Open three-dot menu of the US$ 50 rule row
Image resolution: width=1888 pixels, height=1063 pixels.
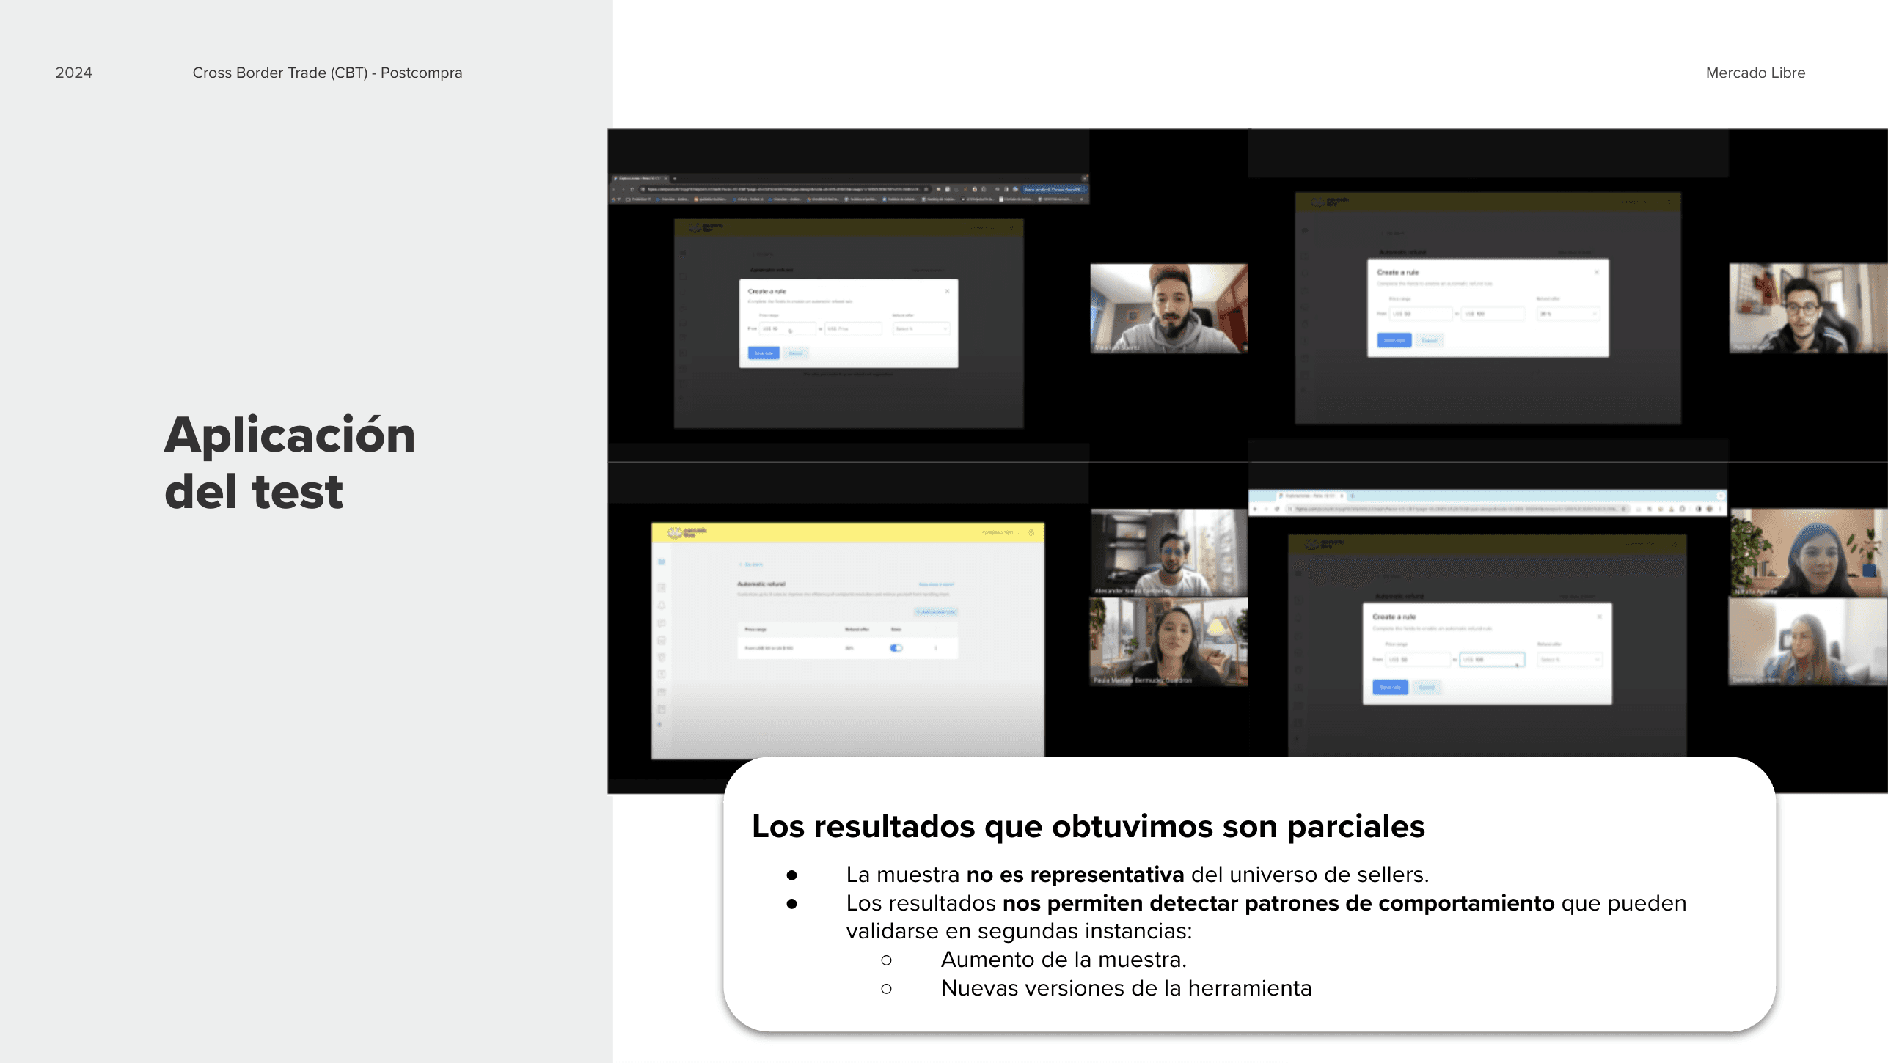pos(936,648)
